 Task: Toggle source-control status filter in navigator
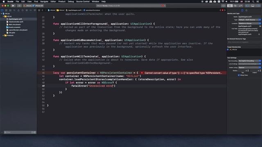(34, 132)
